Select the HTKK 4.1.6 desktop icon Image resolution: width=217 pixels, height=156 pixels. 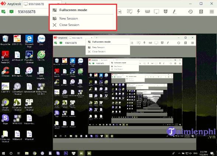pos(17,119)
